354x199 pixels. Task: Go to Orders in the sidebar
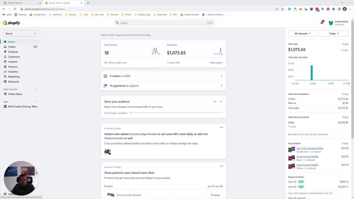coord(12,47)
